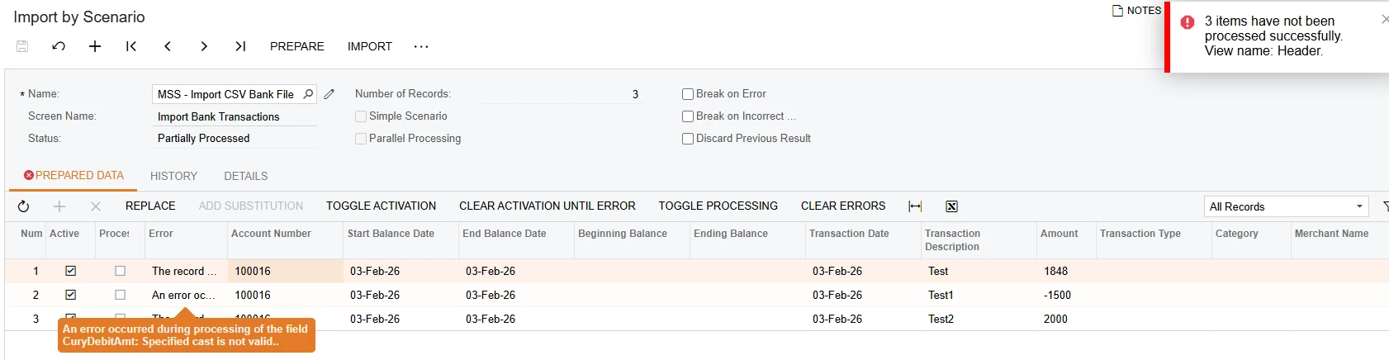Export grid data to Excel
Image resolution: width=1389 pixels, height=360 pixels.
pos(951,206)
